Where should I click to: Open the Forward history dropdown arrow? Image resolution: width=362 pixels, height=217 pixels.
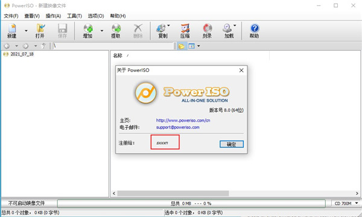[x=36, y=46]
